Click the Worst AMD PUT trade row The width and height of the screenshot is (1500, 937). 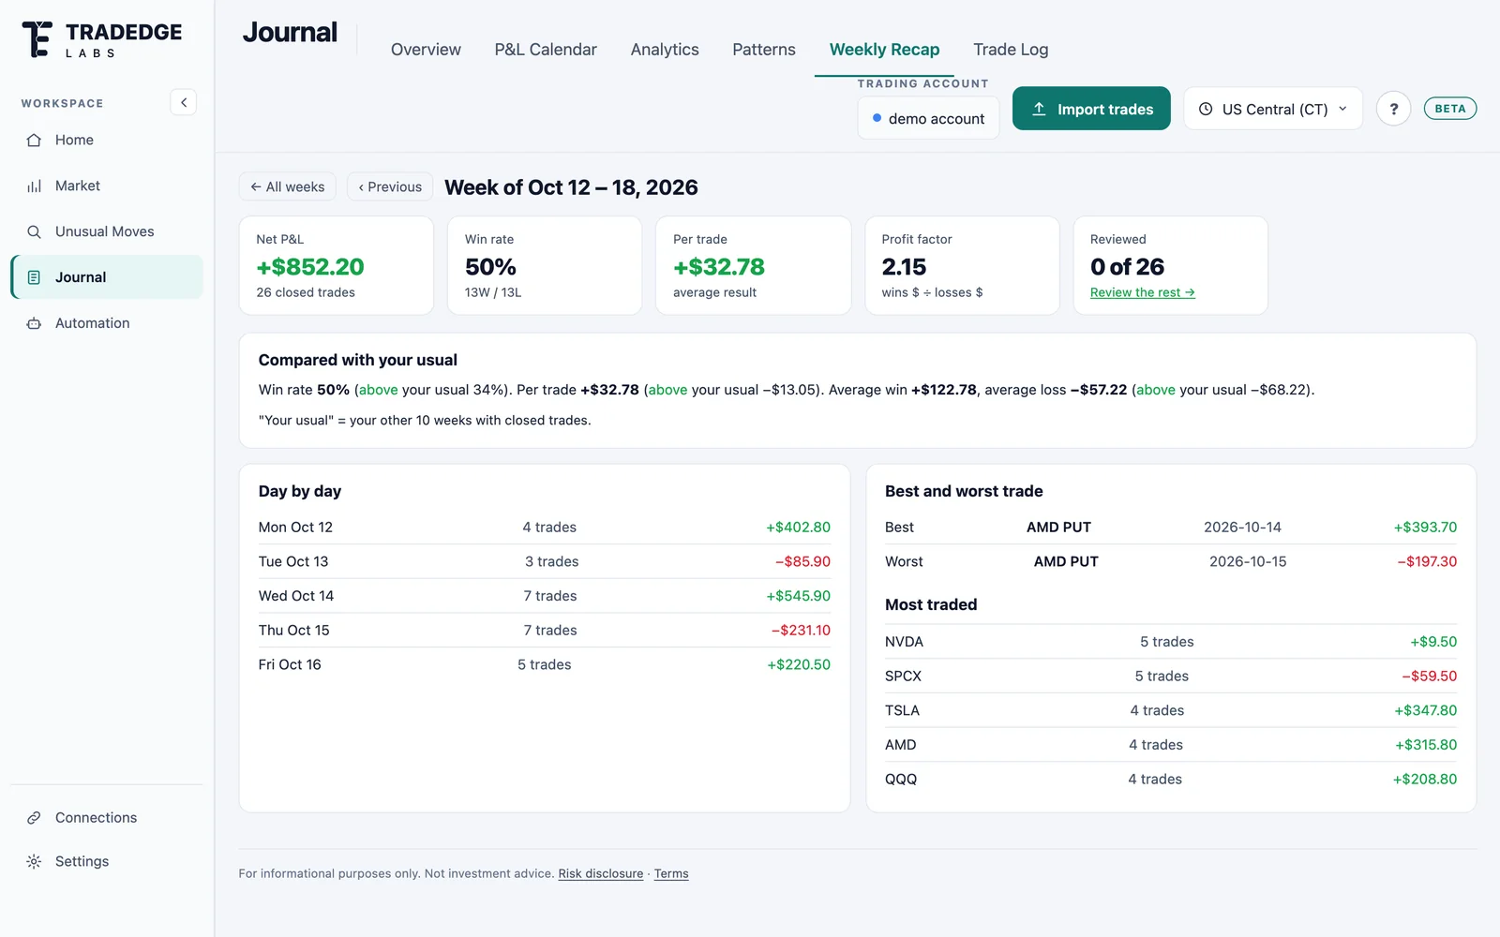point(1171,562)
